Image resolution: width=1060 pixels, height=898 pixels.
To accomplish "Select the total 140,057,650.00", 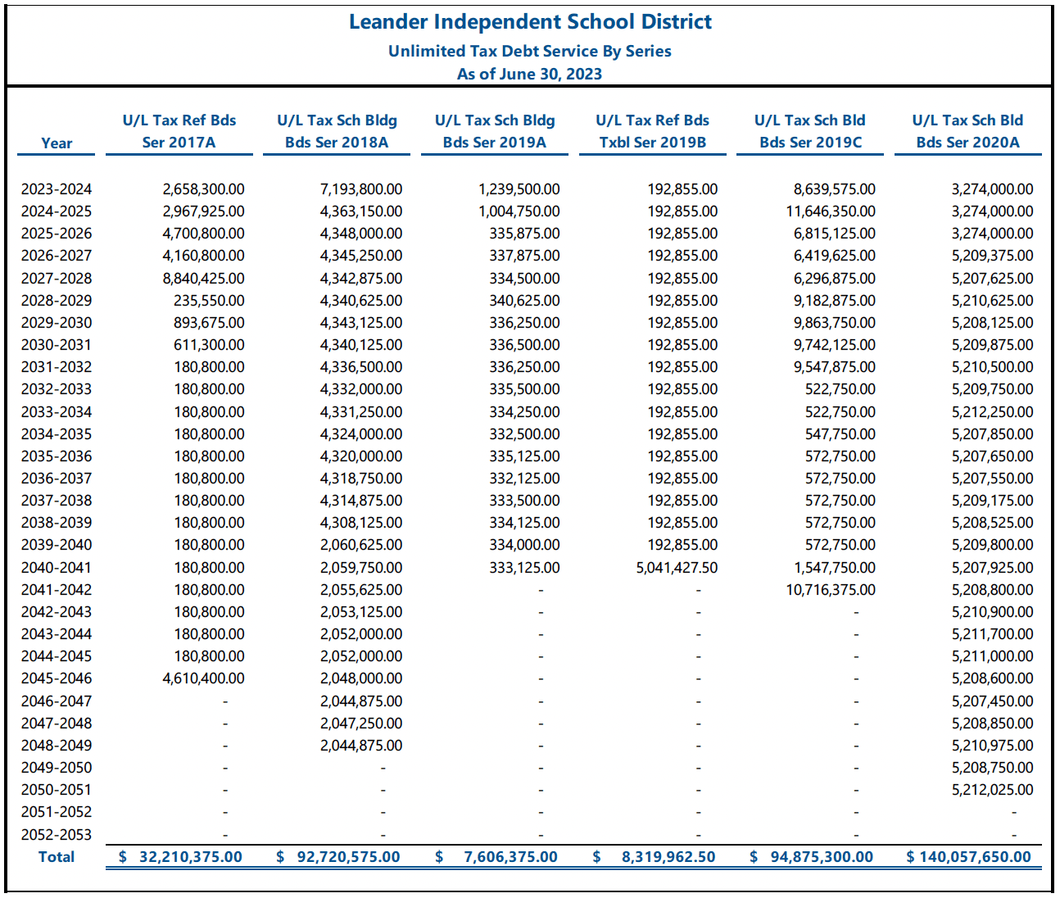I will point(976,857).
